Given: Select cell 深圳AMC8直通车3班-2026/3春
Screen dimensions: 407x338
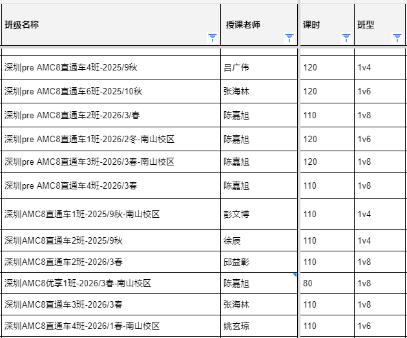Looking at the screenshot, I should coord(111,304).
